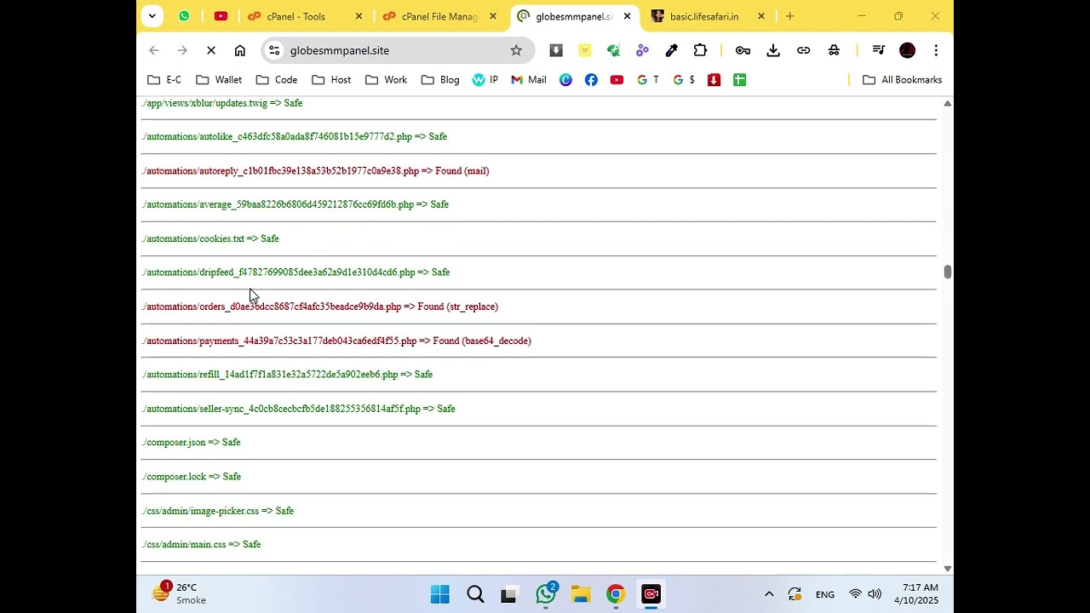The width and height of the screenshot is (1090, 613).
Task: Open Windows taskbar Search
Action: tap(475, 594)
